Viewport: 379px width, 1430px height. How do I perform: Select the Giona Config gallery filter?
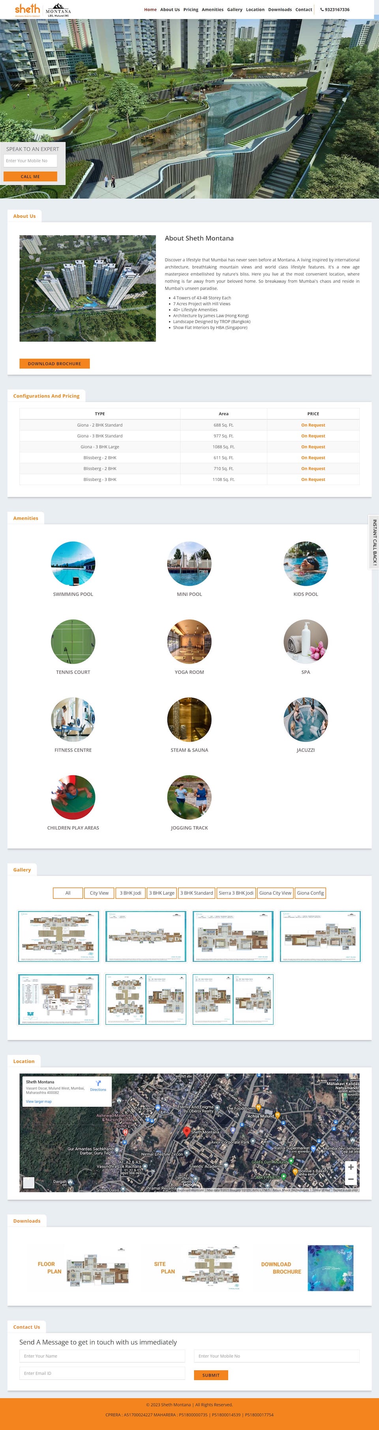(310, 893)
